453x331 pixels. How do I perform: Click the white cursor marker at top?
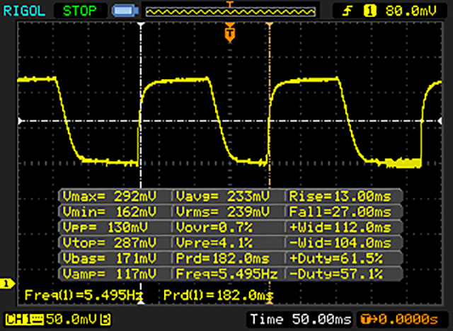[141, 25]
